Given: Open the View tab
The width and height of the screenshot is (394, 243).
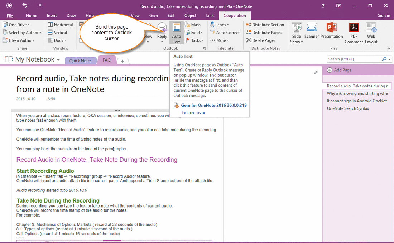Looking at the screenshot, I should pyautogui.click(x=135, y=15).
